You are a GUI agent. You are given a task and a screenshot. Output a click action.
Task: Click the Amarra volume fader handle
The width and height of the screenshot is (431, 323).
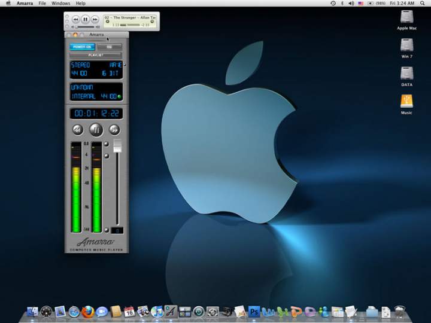[117, 145]
